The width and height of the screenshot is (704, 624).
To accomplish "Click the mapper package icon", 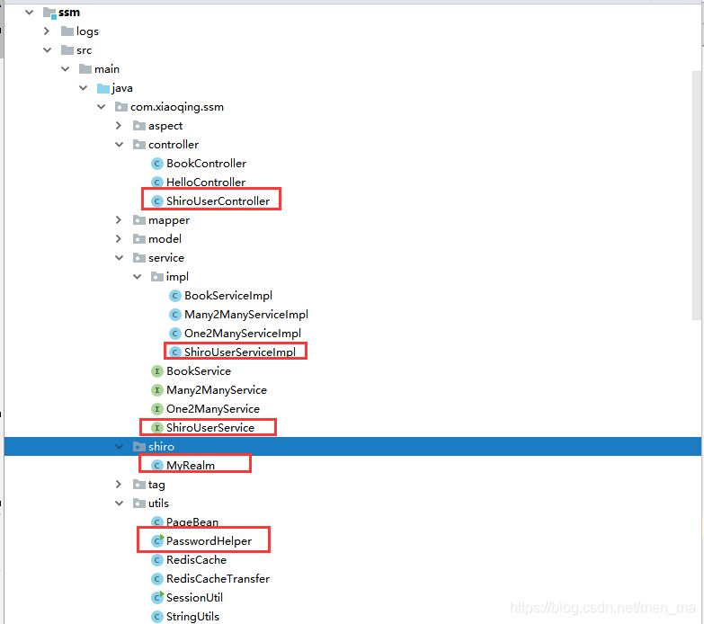I will tap(139, 220).
